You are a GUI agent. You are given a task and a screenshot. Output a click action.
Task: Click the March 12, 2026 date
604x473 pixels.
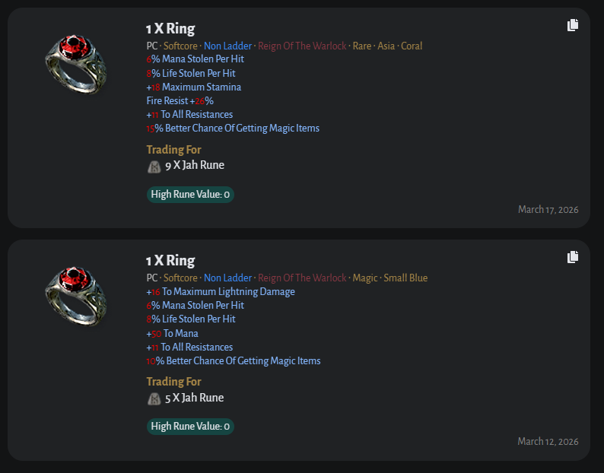pyautogui.click(x=548, y=441)
